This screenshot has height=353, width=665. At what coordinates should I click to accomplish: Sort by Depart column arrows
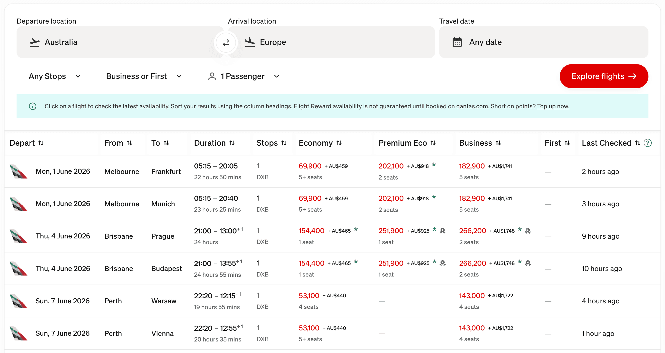click(x=41, y=143)
